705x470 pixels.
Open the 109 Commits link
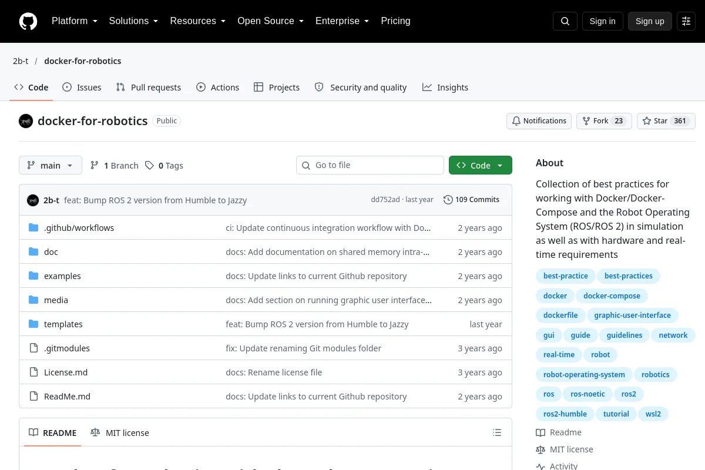coord(472,200)
